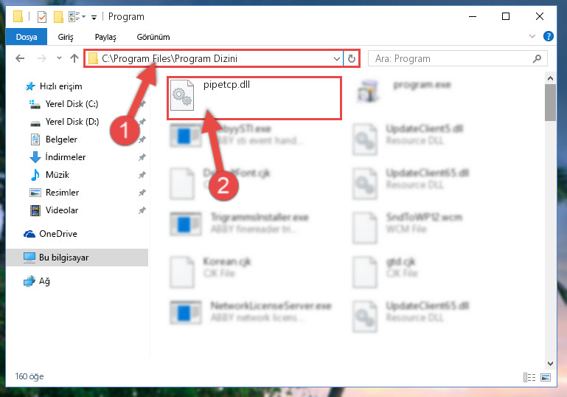Click the star icon of Hızlı erişim
Viewport: 567px width, 397px height.
pyautogui.click(x=30, y=86)
